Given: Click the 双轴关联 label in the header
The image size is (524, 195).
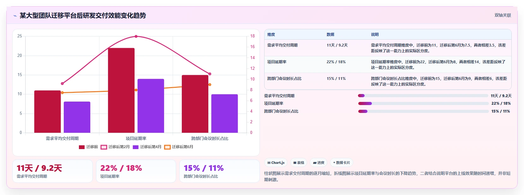Looking at the screenshot, I should (503, 15).
